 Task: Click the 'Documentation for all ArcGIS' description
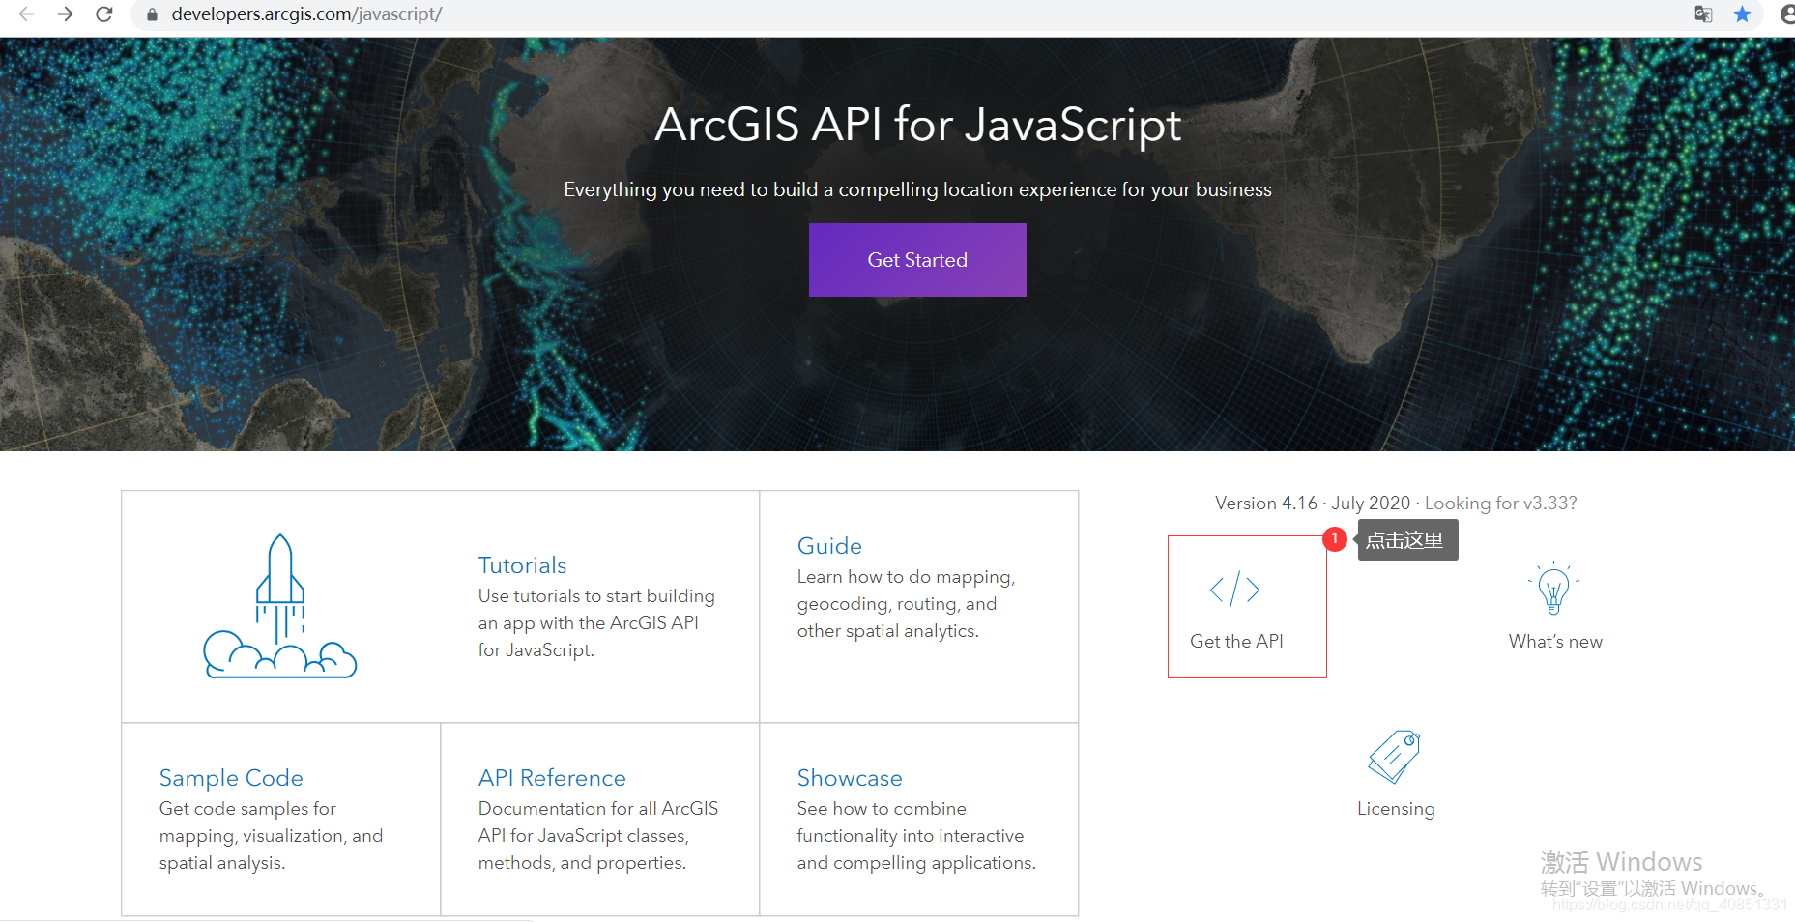[x=598, y=836]
